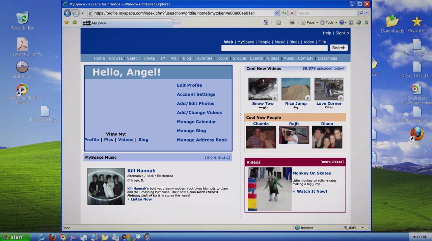Expand the address bar history dropdown
This screenshot has height=241, width=432.
pos(276,13)
